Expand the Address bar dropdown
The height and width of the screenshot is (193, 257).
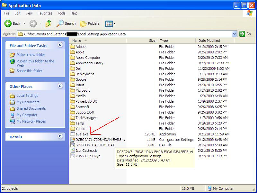[235, 34]
